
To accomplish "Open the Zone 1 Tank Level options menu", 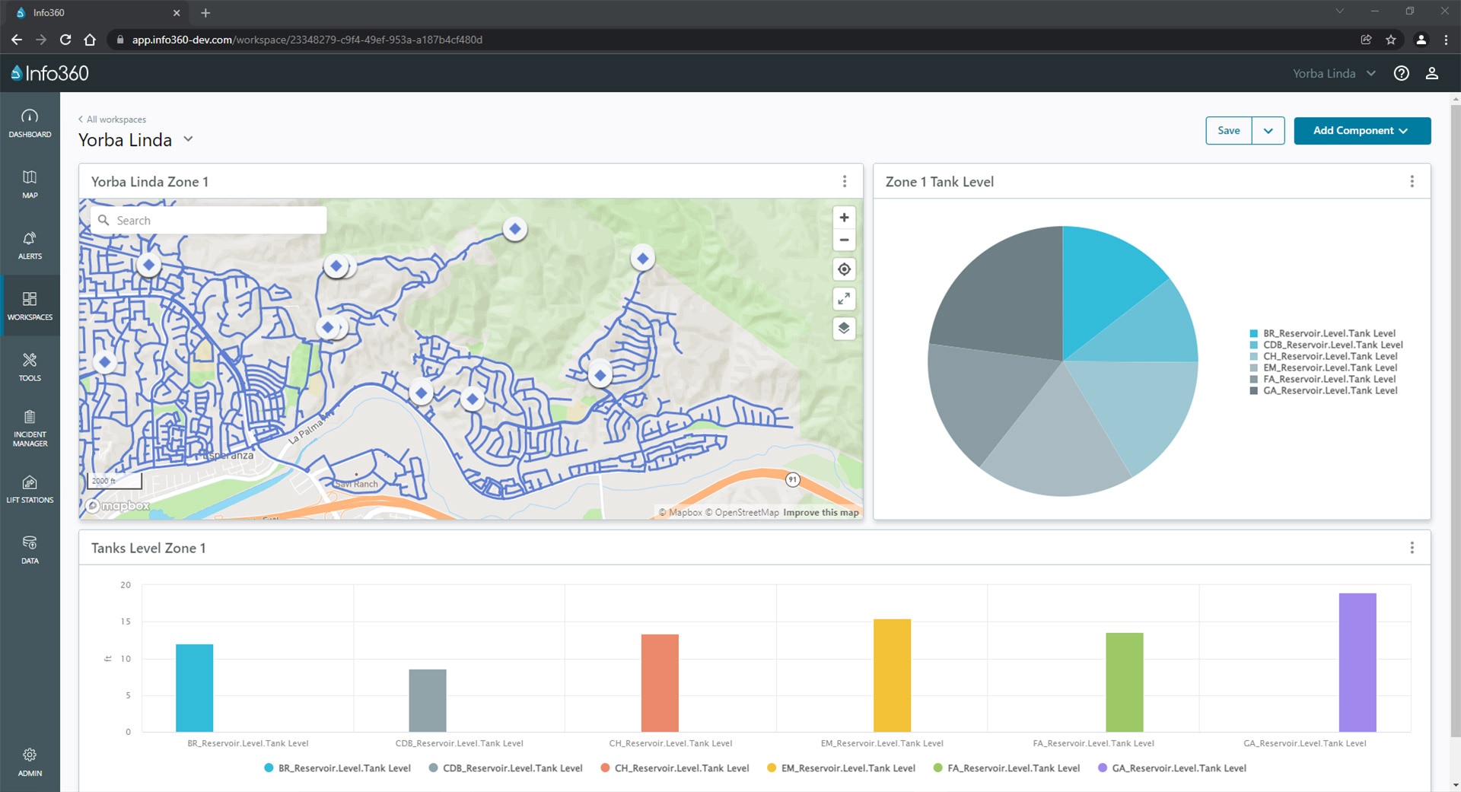I will coord(1412,182).
